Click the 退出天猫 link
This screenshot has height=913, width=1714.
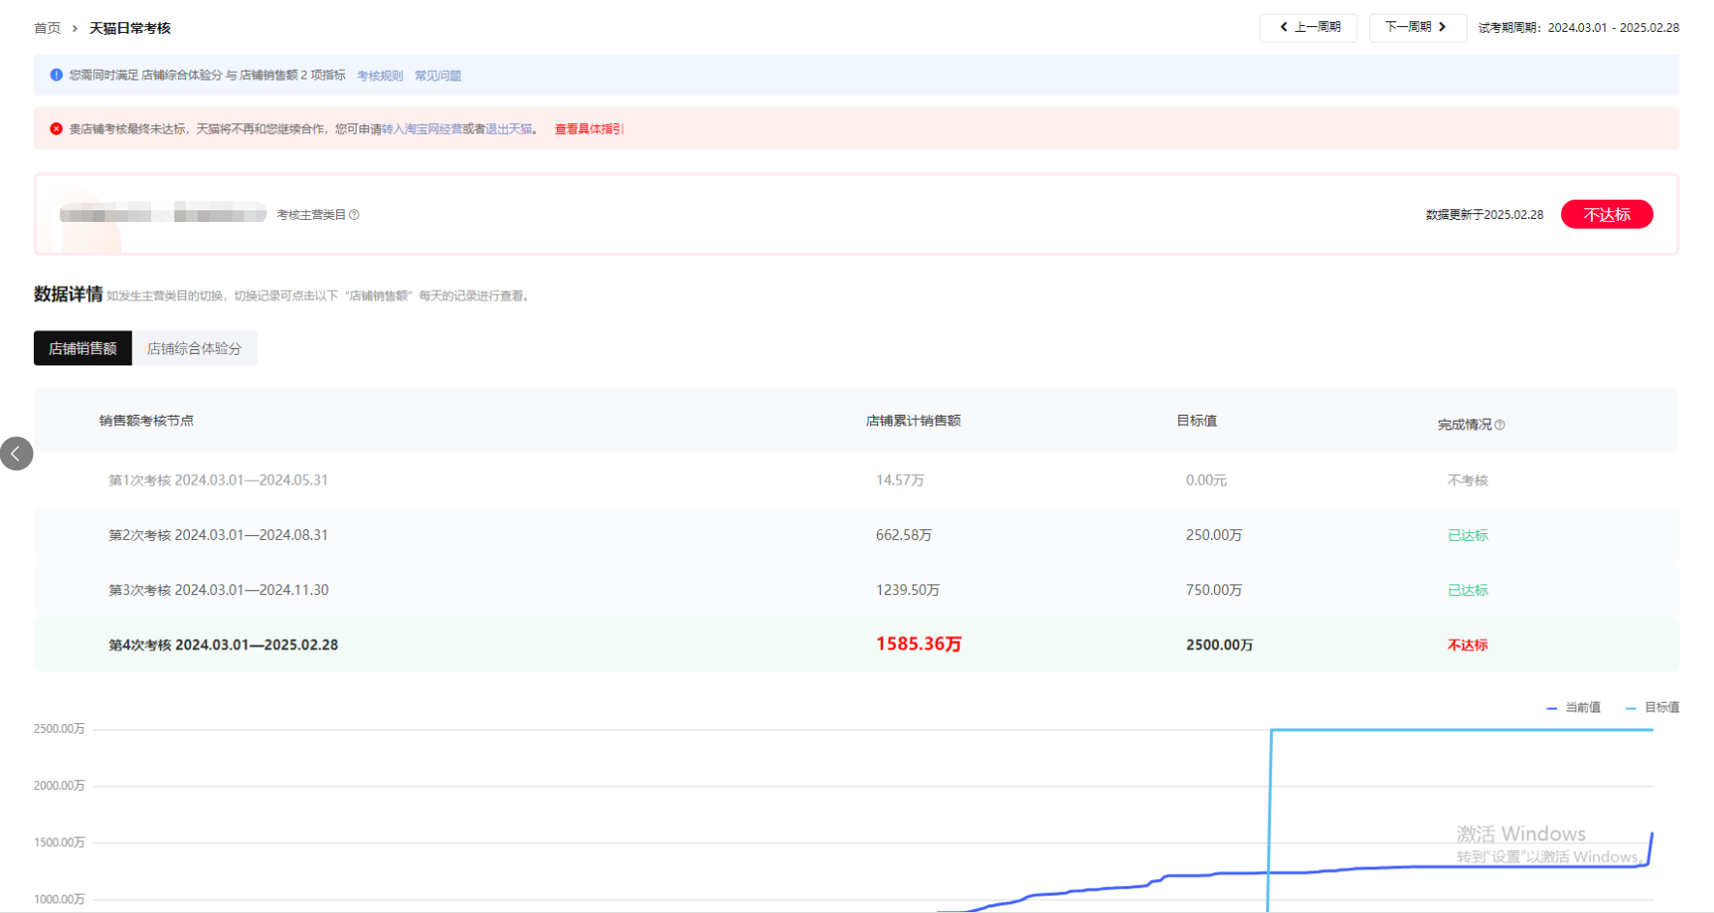(509, 129)
